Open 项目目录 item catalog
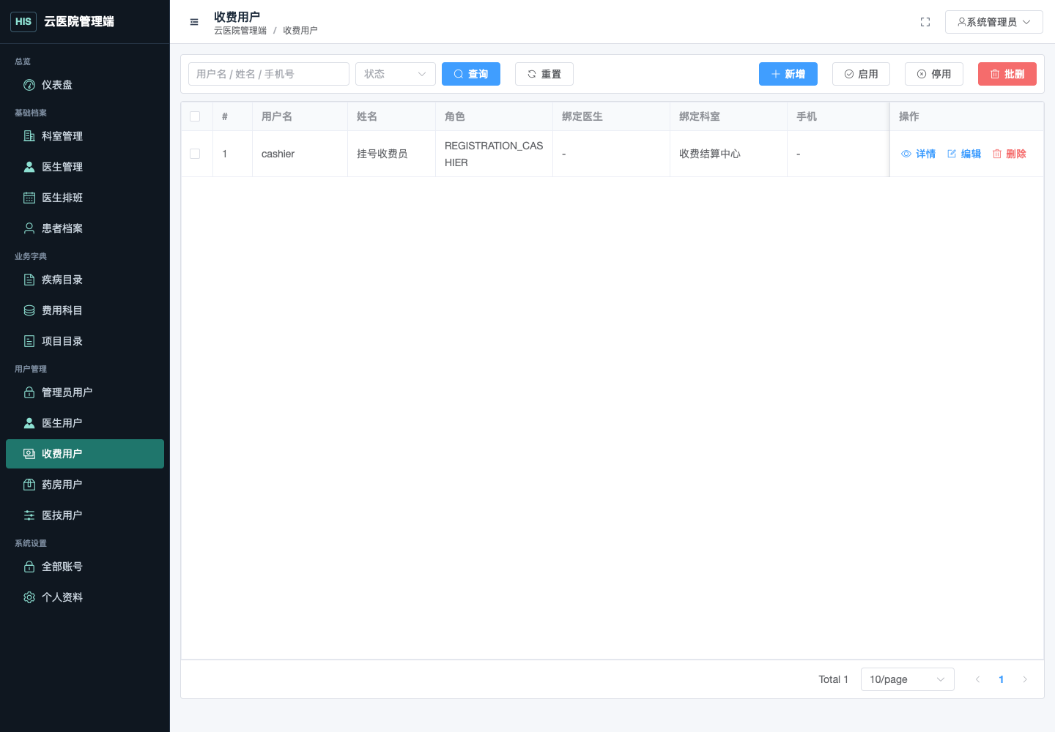 (x=85, y=341)
